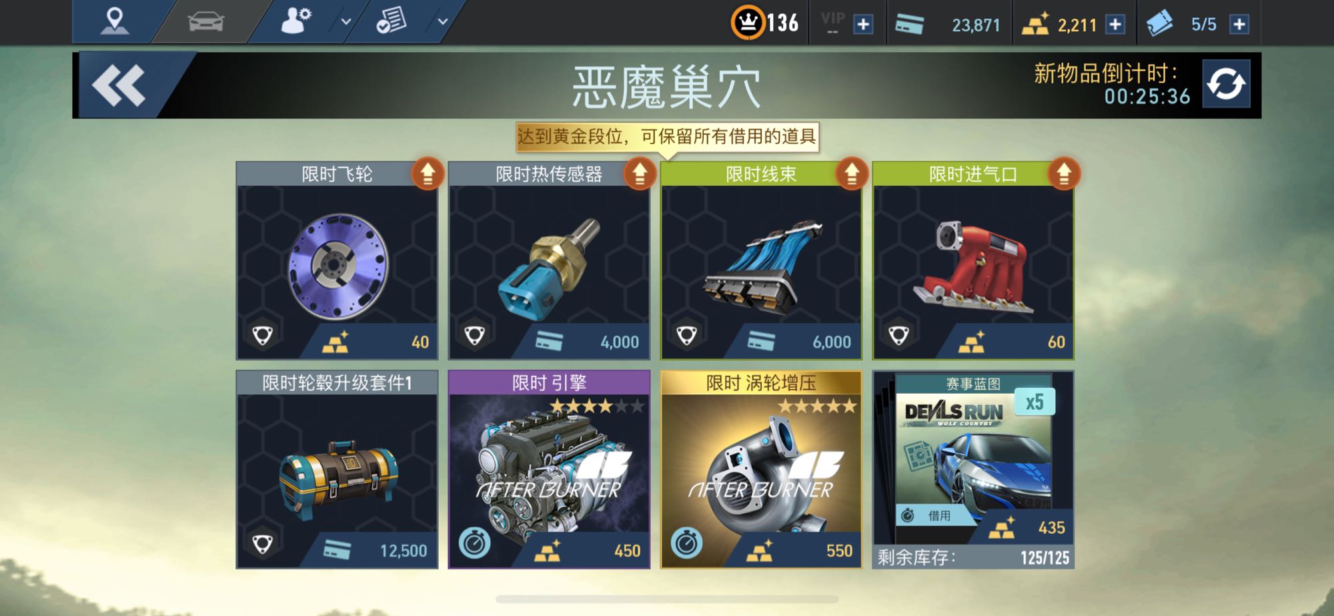Screen dimensions: 1334x616
Task: Add more gold using the plus button
Action: [1115, 25]
